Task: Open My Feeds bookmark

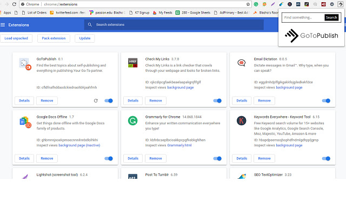Action: pos(162,13)
